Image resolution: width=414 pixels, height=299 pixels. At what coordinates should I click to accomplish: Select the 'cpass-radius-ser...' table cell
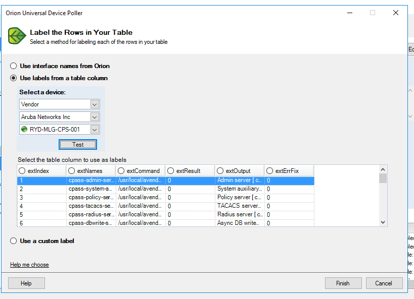click(x=91, y=215)
